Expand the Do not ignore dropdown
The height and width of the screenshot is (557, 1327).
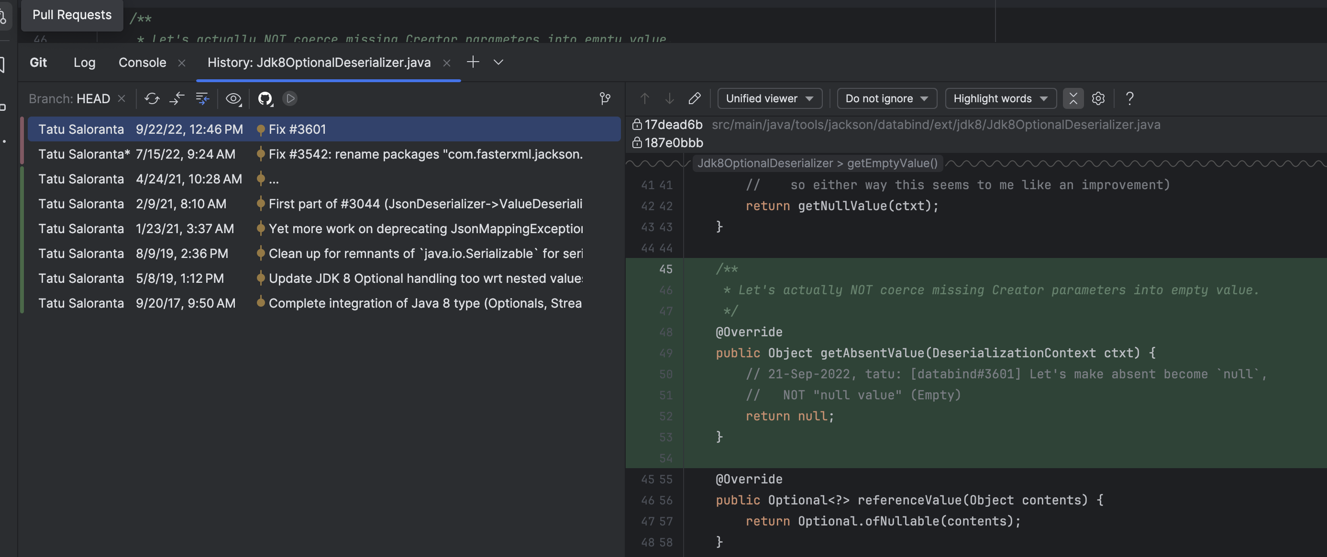pos(886,98)
